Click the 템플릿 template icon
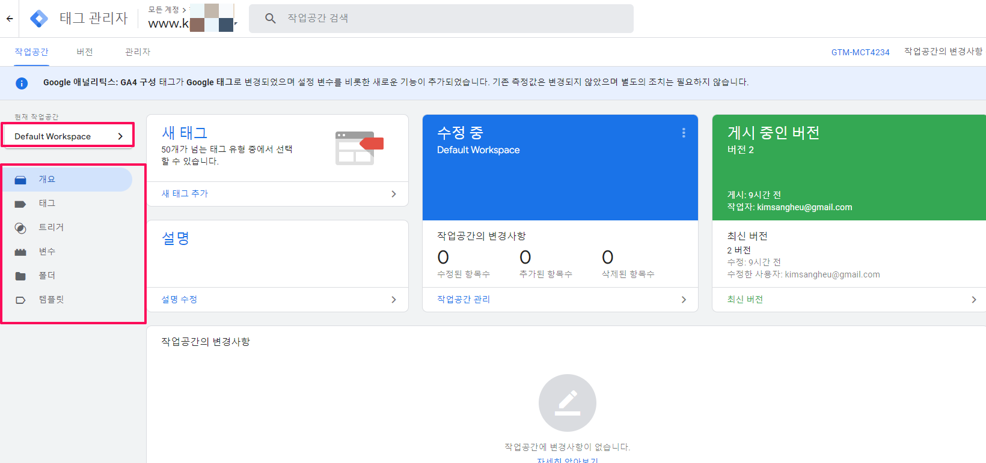The height and width of the screenshot is (463, 986). (20, 300)
